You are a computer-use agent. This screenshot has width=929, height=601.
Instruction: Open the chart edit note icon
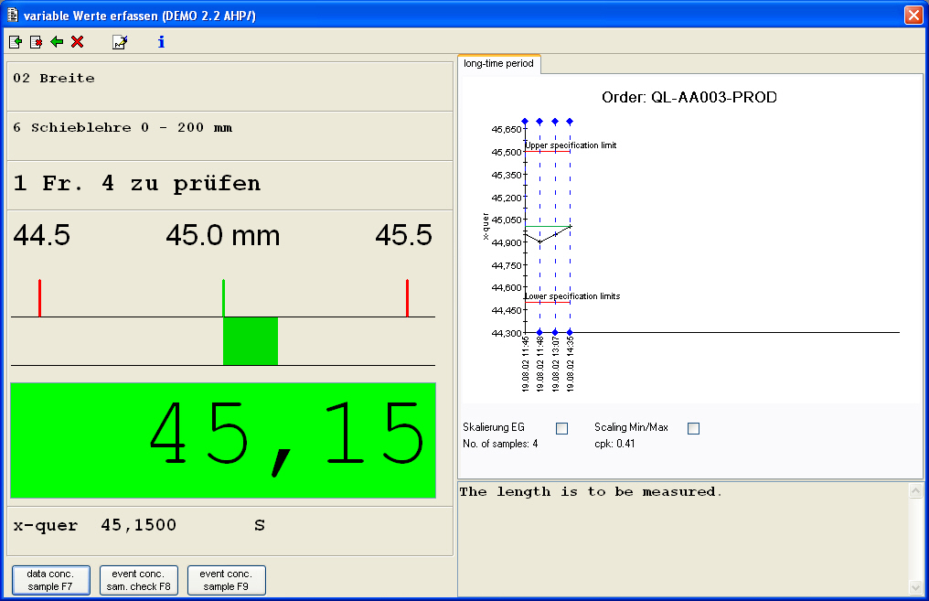(120, 42)
